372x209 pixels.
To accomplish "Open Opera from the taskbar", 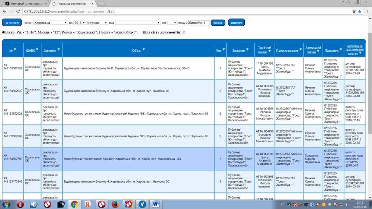I will pyautogui.click(x=20, y=204).
